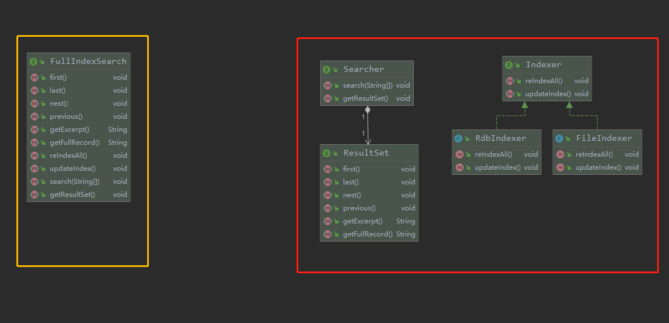669x323 pixels.
Task: Click the interface icon beside Searcher title
Action: (327, 70)
